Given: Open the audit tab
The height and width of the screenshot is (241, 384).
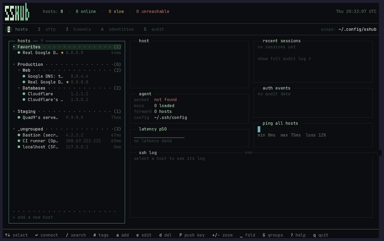Looking at the screenshot, I should point(154,29).
